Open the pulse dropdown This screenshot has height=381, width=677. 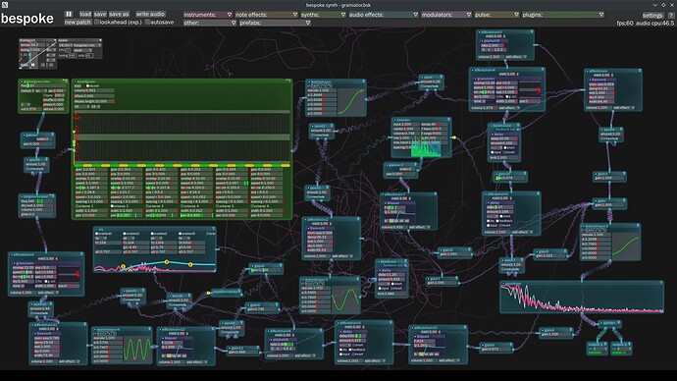(x=496, y=15)
